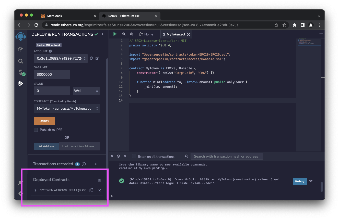This screenshot has height=219, width=339.
Task: Open the CONTRACT selection dropdown
Action: pyautogui.click(x=67, y=108)
